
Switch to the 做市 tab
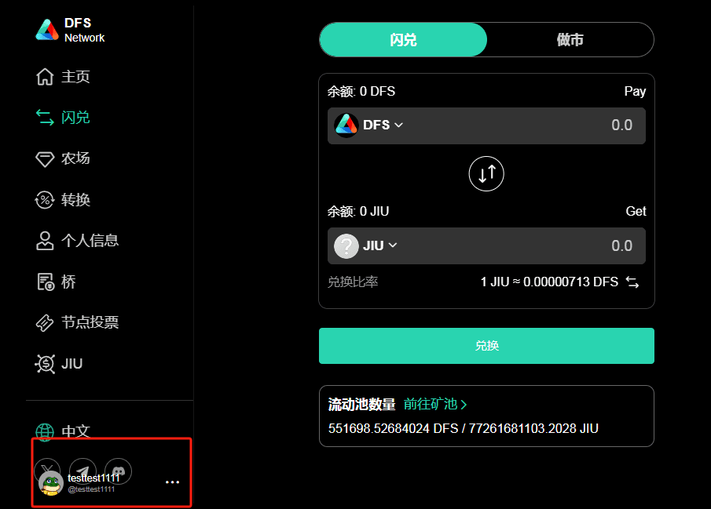coord(570,40)
